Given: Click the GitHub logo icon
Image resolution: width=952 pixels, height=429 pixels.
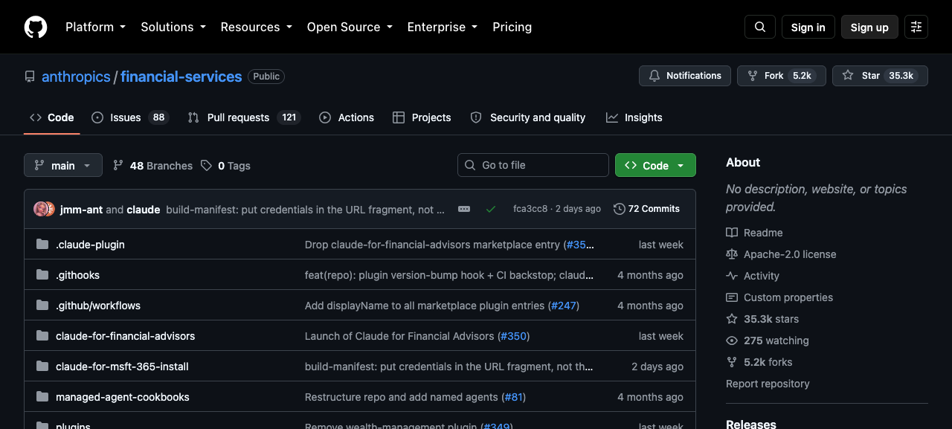Looking at the screenshot, I should click(36, 27).
